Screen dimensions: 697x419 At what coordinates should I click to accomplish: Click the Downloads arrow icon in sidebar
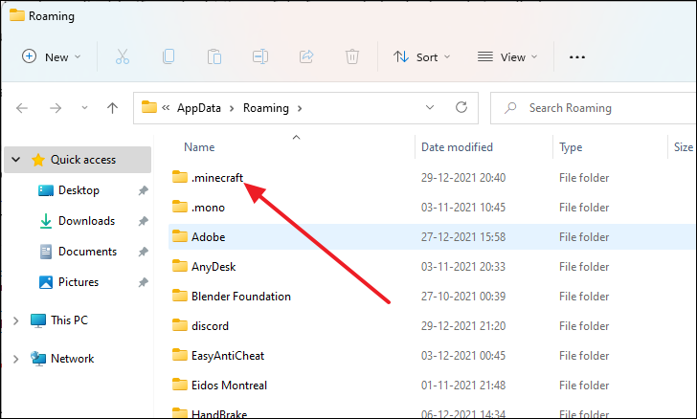click(46, 221)
